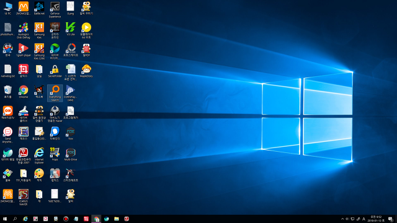Switch to the active Chrome taskbar item

96,219
